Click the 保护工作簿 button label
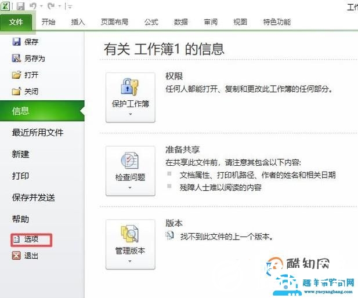Viewport: 358px width, 298px height. click(x=131, y=104)
